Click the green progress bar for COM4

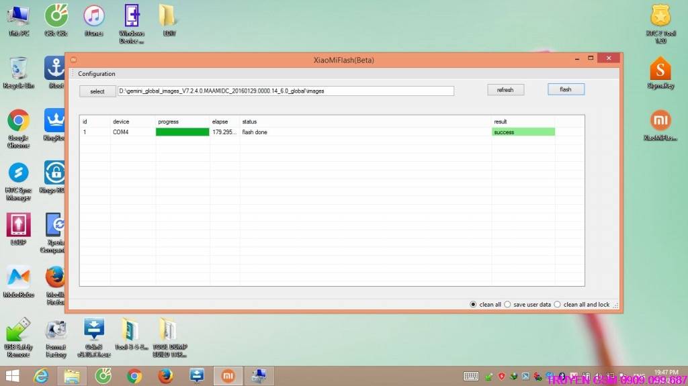point(183,132)
